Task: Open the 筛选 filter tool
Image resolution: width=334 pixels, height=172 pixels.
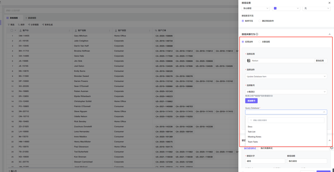Action: pos(11,25)
